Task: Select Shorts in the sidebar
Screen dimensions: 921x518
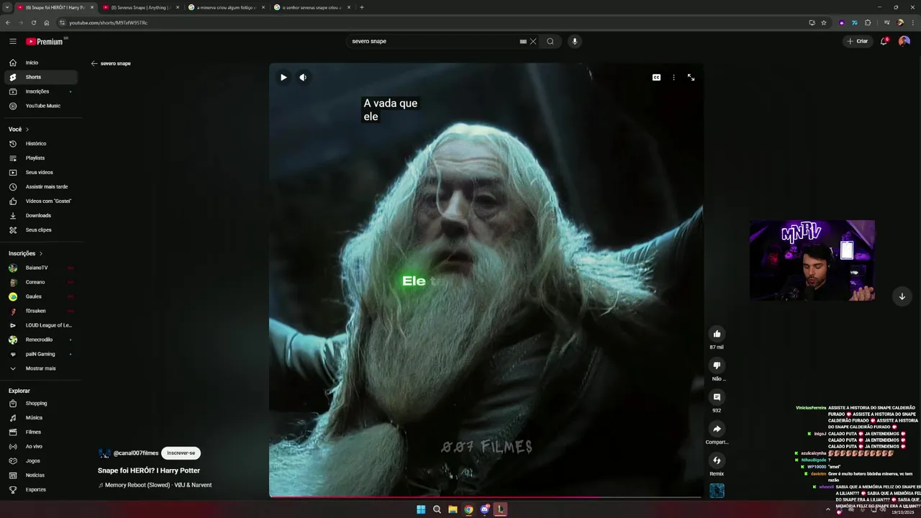Action: tap(40, 77)
